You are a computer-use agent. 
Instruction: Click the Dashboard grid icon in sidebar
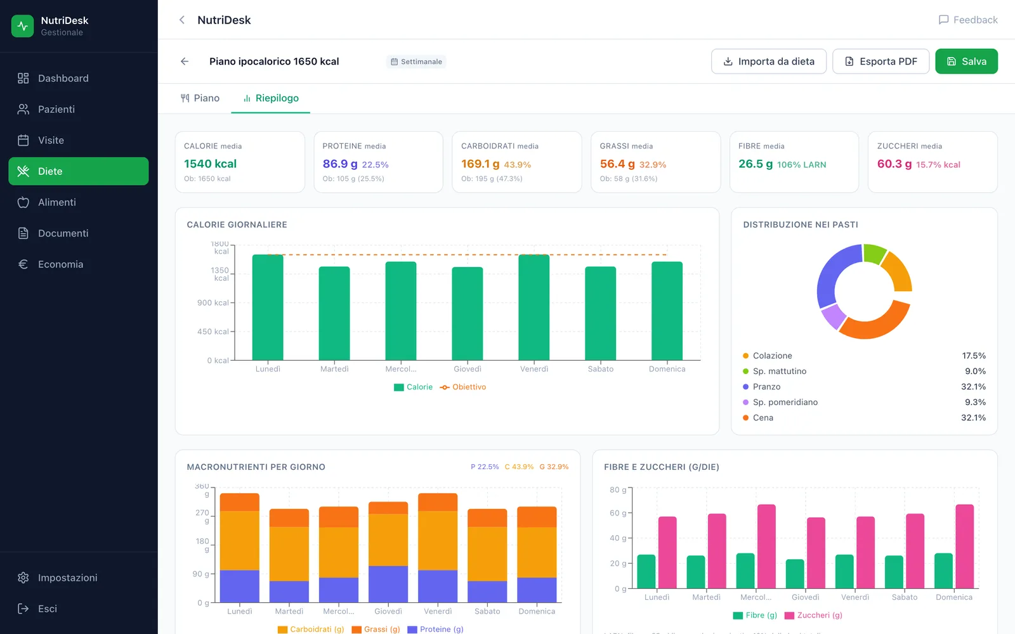[x=23, y=78]
